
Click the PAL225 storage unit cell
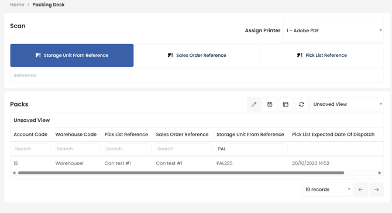point(225,163)
